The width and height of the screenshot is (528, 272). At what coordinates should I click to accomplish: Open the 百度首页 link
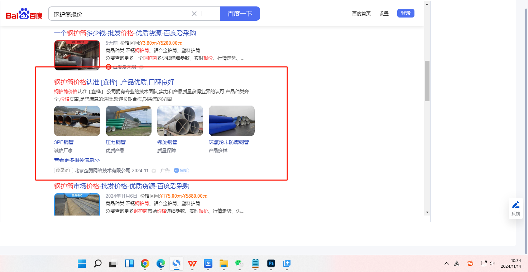click(x=361, y=14)
